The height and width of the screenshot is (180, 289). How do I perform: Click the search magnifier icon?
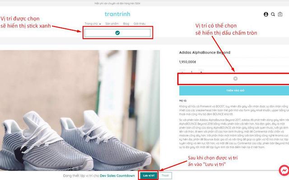coord(273,14)
